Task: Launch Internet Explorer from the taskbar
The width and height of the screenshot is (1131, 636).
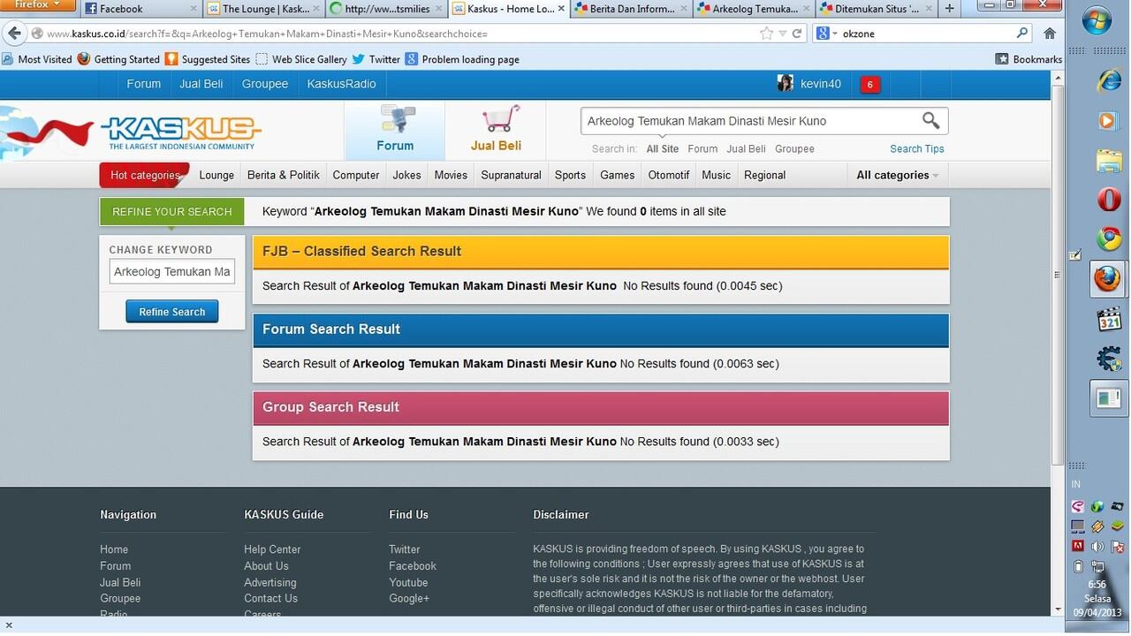Action: tap(1108, 79)
